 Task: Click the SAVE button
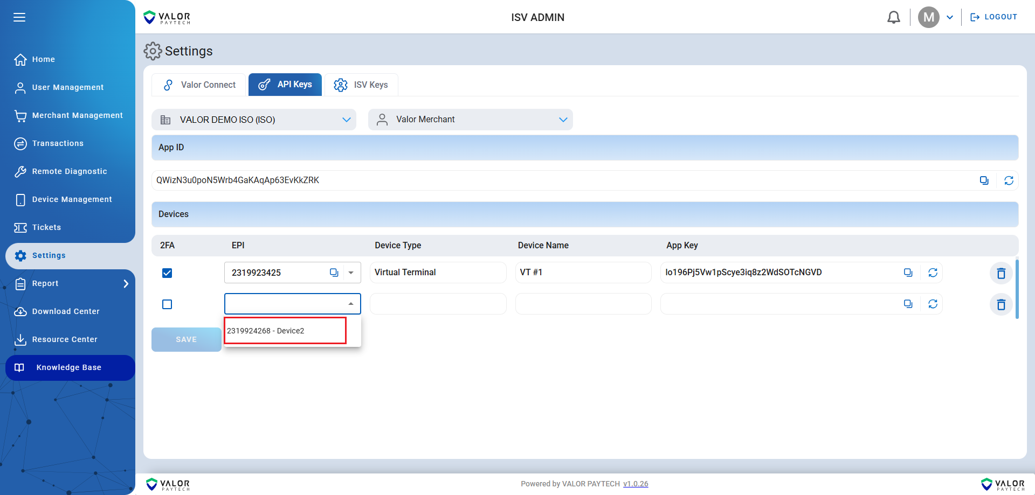click(x=187, y=339)
